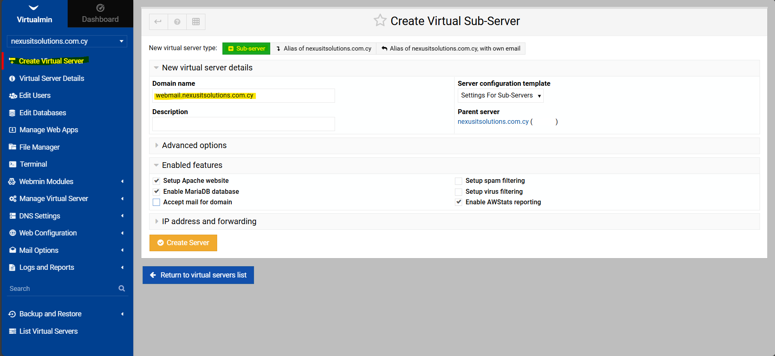The image size is (775, 356).
Task: Click the Webmin Modules cubes icon
Action: pos(12,182)
